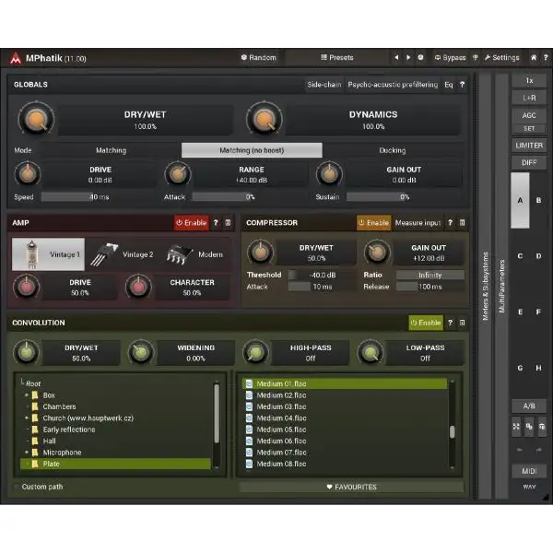
Task: Expand the Box folder in tree
Action: tap(28, 395)
